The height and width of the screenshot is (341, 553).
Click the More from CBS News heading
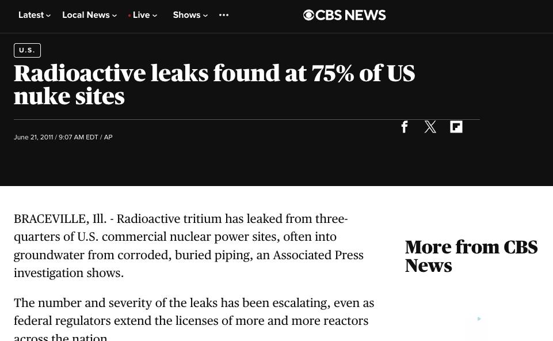[471, 256]
